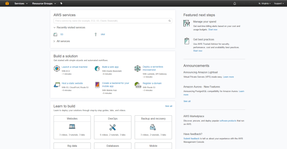This screenshot has width=287, height=149.
Task: Open the Databases learning card
Action: click(113, 146)
